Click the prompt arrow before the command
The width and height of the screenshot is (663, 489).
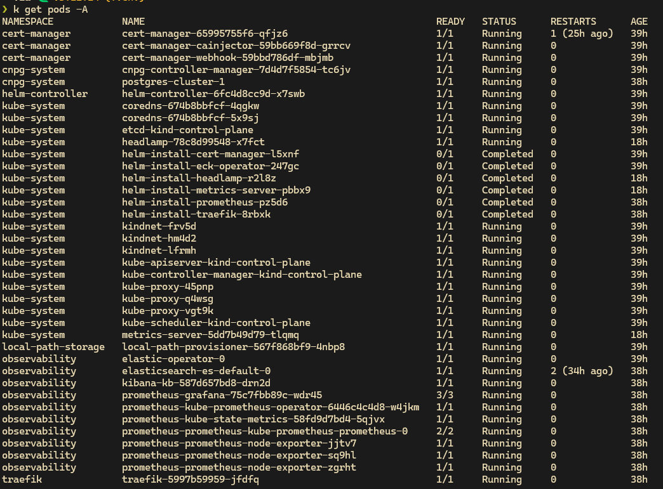pyautogui.click(x=4, y=10)
